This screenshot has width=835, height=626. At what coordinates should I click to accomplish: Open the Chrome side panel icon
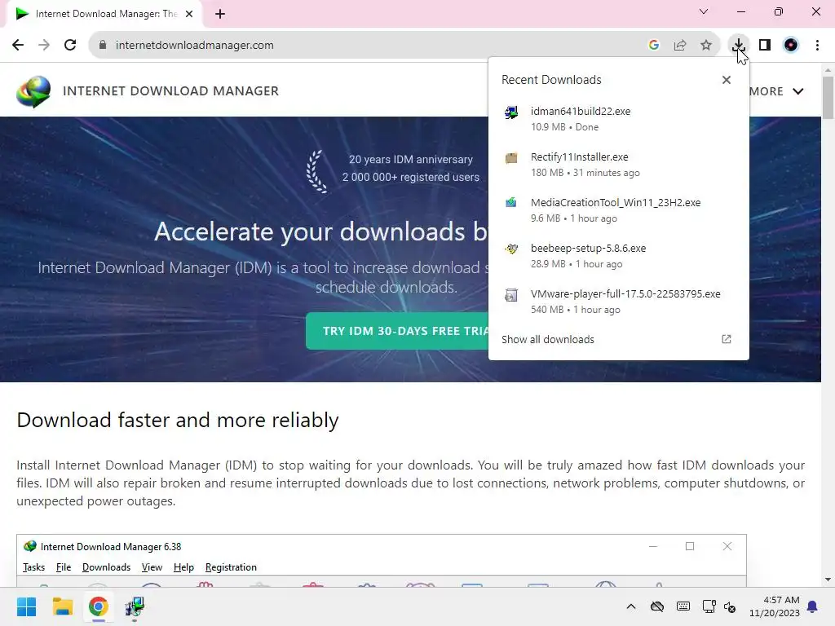click(765, 46)
